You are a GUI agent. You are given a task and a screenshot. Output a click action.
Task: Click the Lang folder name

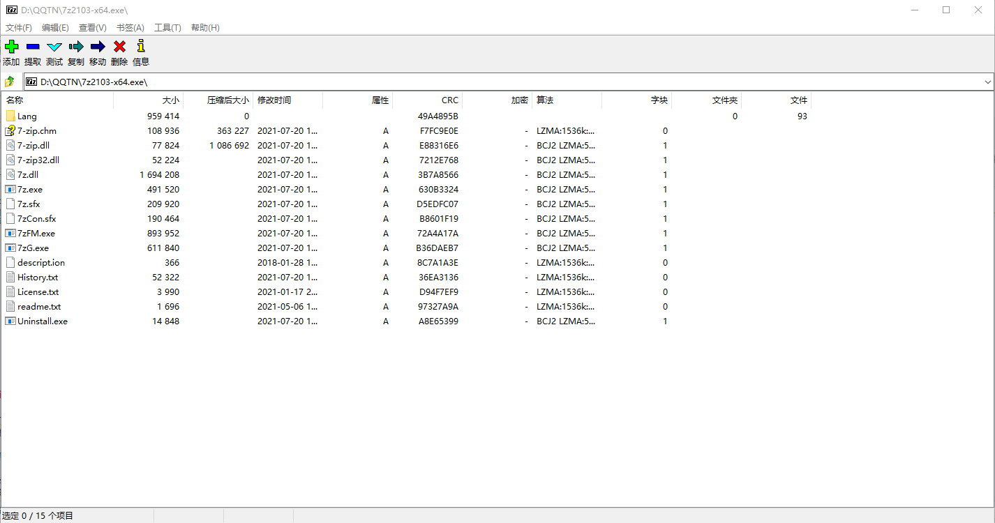click(27, 116)
